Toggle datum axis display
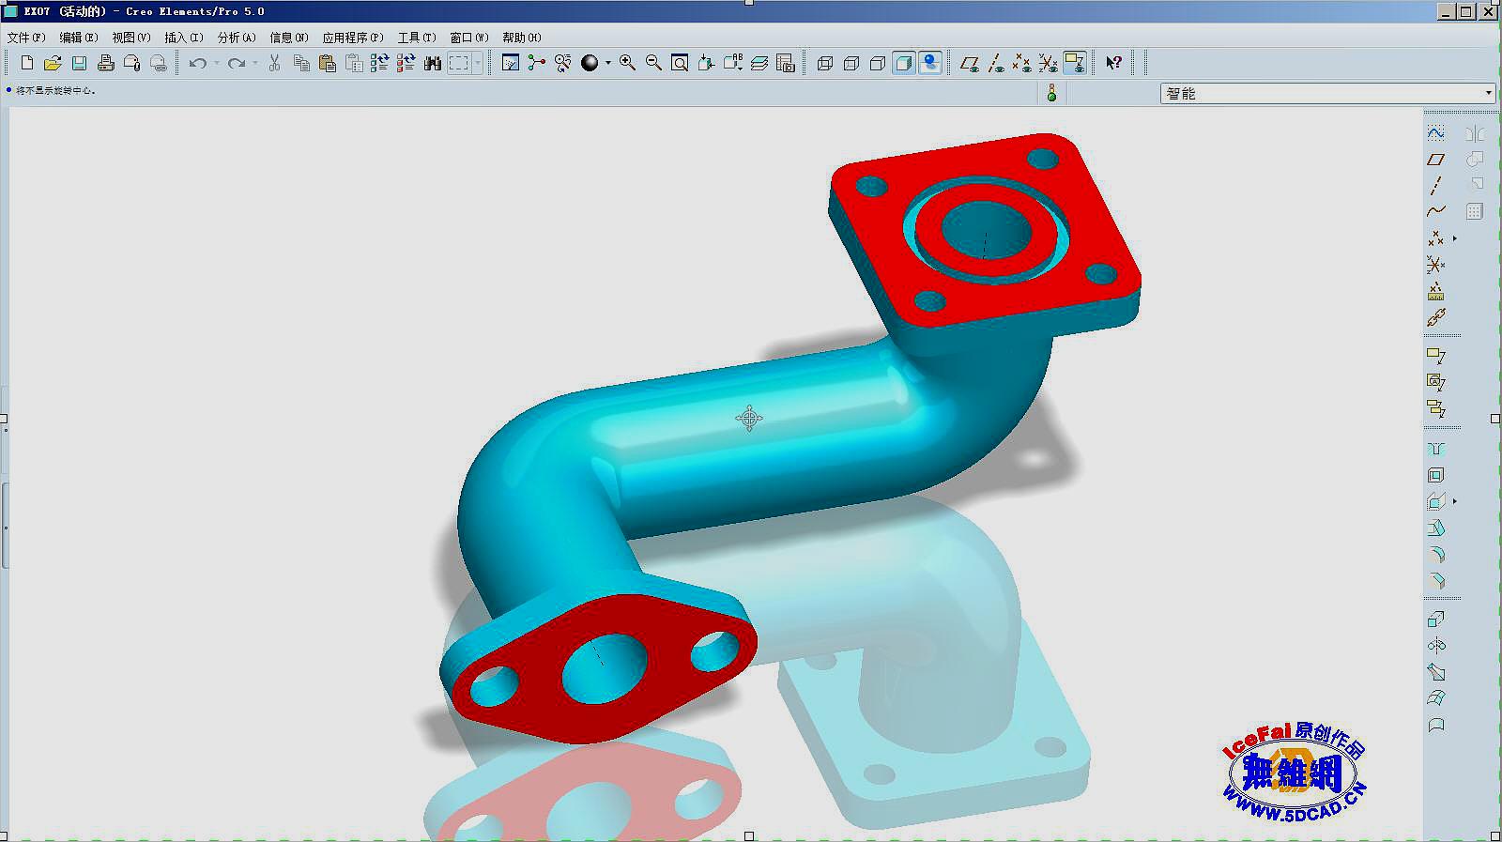Viewport: 1502px width, 842px height. [995, 63]
